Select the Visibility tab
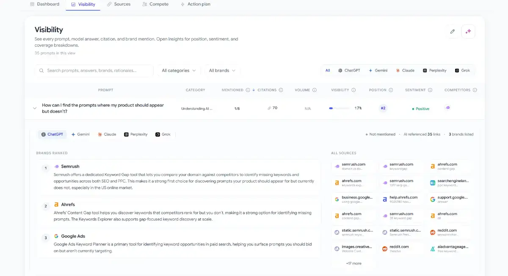Viewport: 508px width, 276px height. click(83, 4)
